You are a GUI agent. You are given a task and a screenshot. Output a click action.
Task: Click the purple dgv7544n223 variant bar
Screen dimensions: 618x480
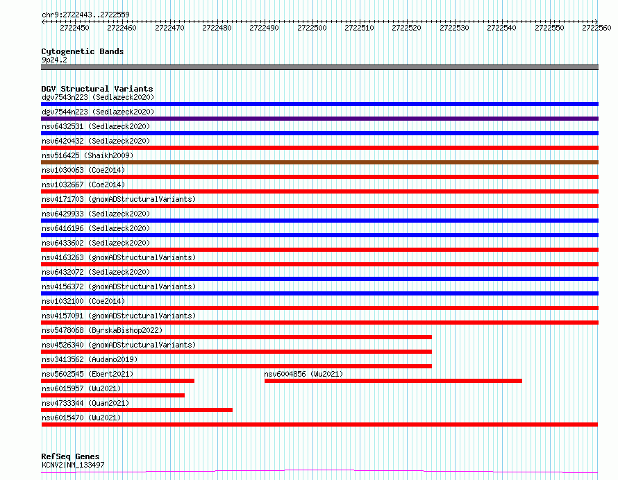coord(319,119)
